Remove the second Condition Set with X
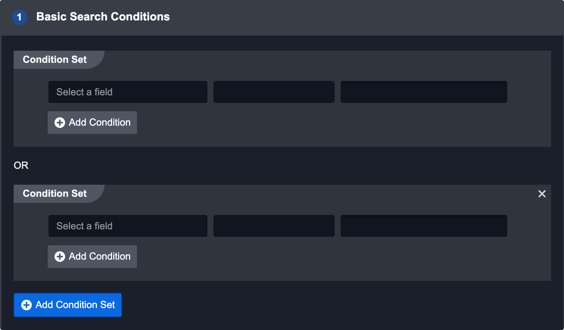564x330 pixels. (x=542, y=194)
